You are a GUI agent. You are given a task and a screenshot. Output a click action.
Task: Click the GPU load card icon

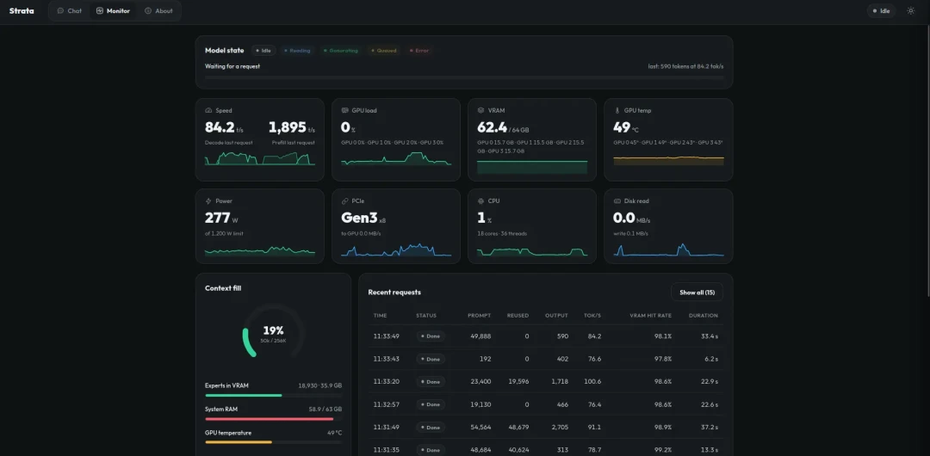pos(344,110)
